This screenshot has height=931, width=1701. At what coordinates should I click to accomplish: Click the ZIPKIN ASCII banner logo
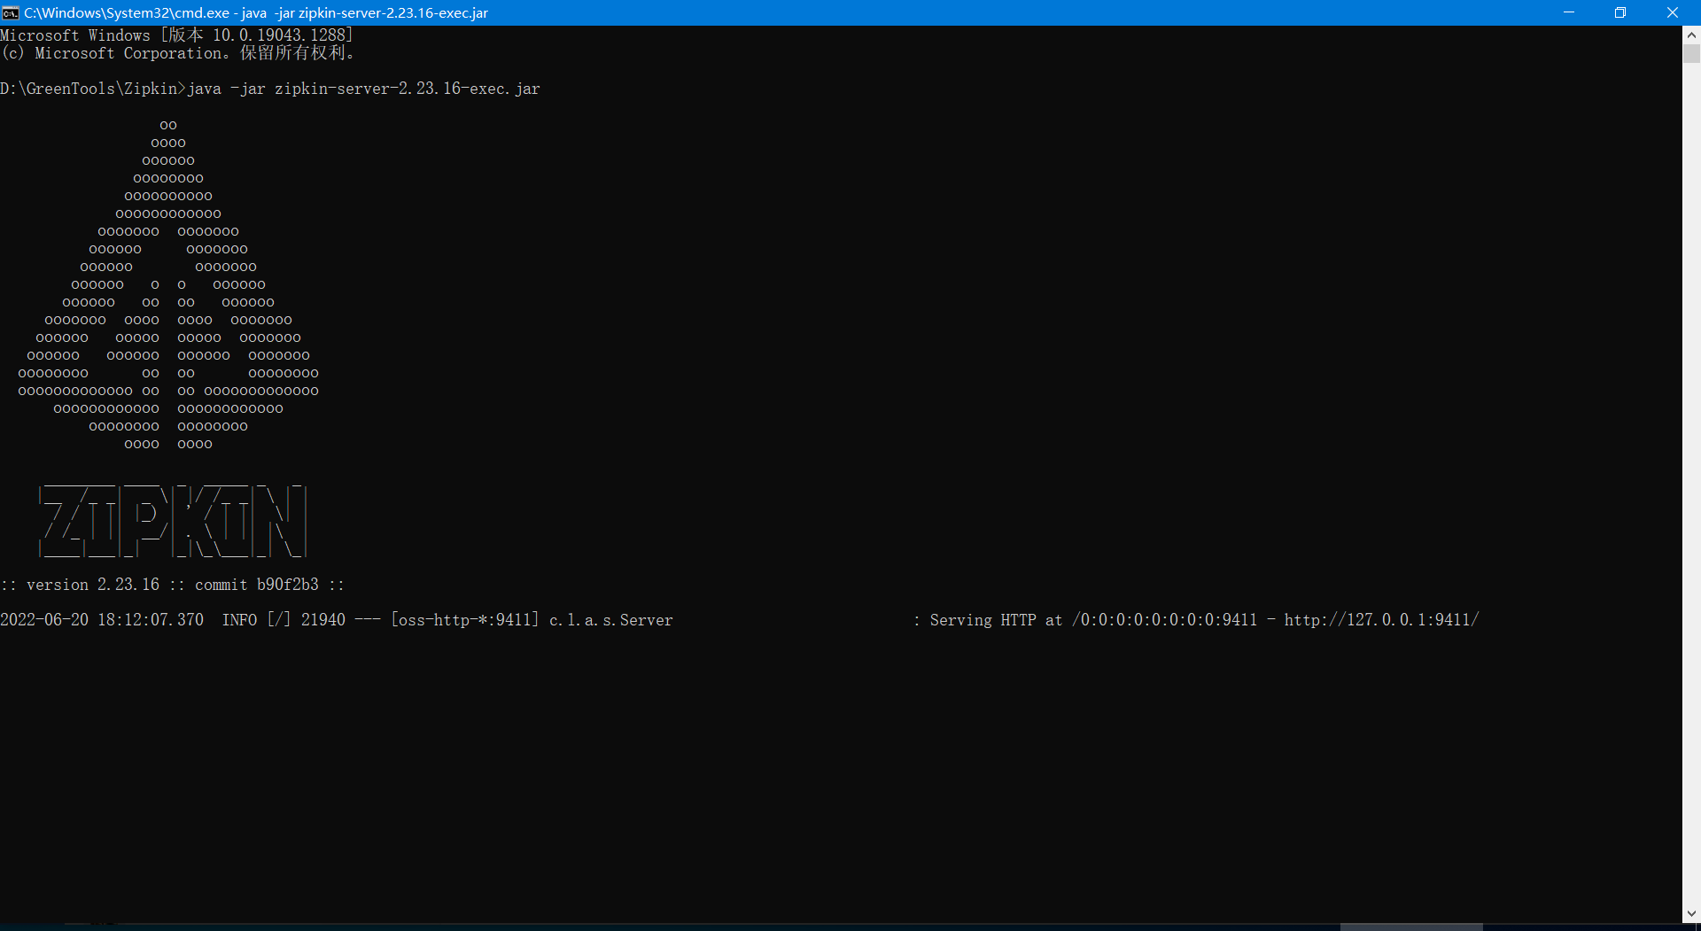click(x=173, y=521)
